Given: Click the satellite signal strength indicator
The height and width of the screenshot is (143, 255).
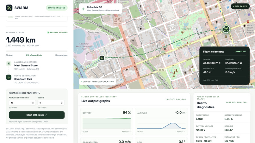Looking at the screenshot, I should 237,51.
